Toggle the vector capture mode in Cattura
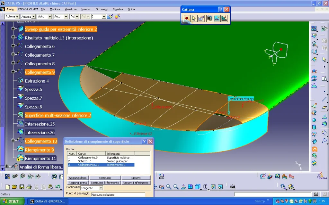Screen dimensions: 329x205 pyautogui.click(x=224, y=18)
